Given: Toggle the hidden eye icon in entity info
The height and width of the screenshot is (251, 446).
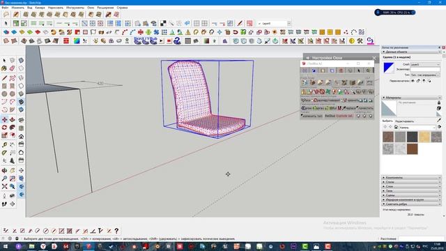Looking at the screenshot, I should point(413,81).
